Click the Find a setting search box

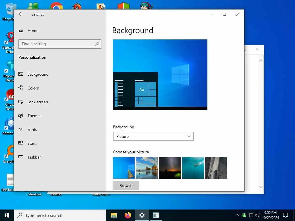(60, 44)
